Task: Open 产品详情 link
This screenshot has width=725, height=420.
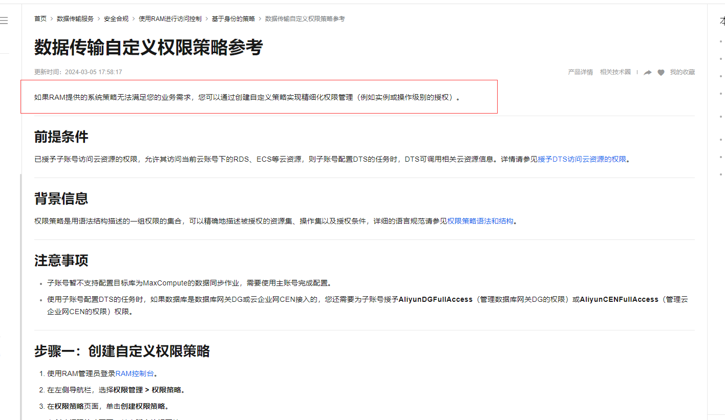Action: click(581, 72)
